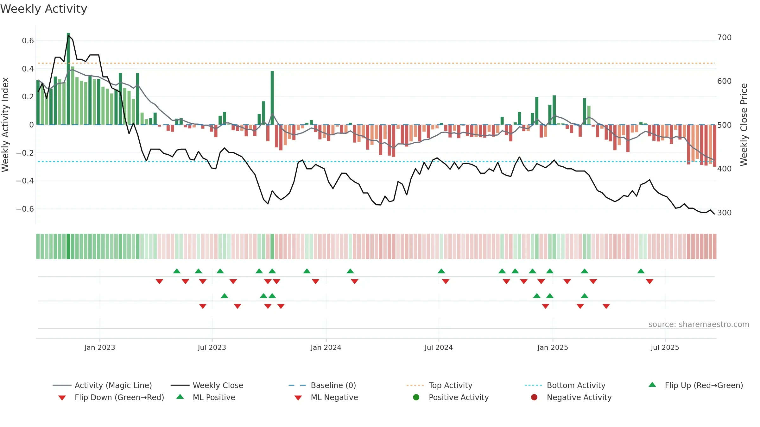This screenshot has height=427, width=760.
Task: Toggle Top Activity legend entry
Action: tap(439, 385)
